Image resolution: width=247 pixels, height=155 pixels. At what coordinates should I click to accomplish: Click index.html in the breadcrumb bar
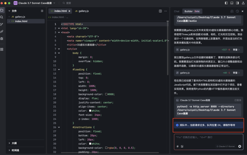[58, 17]
